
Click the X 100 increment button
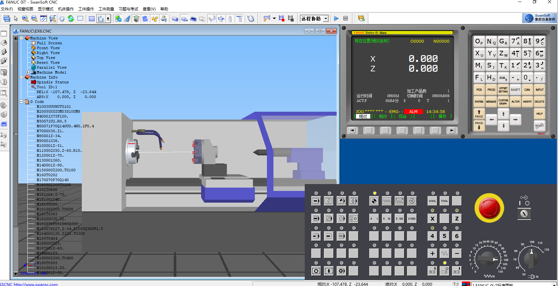[399, 219]
